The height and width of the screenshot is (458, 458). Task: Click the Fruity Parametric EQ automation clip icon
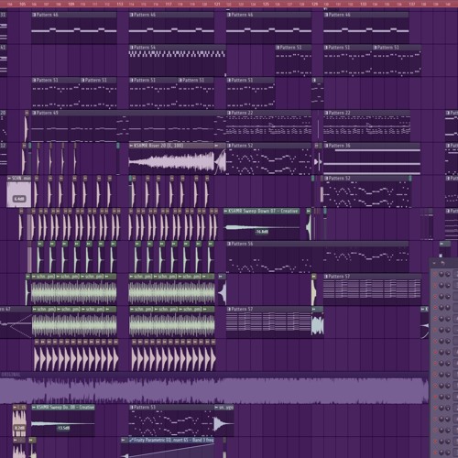pyautogui.click(x=131, y=440)
